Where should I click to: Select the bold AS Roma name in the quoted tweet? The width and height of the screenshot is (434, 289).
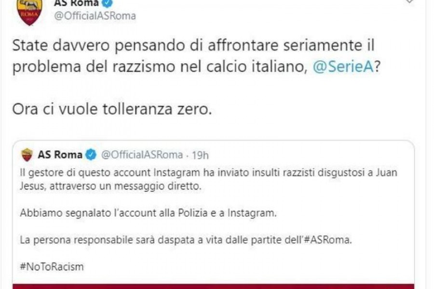60,155
